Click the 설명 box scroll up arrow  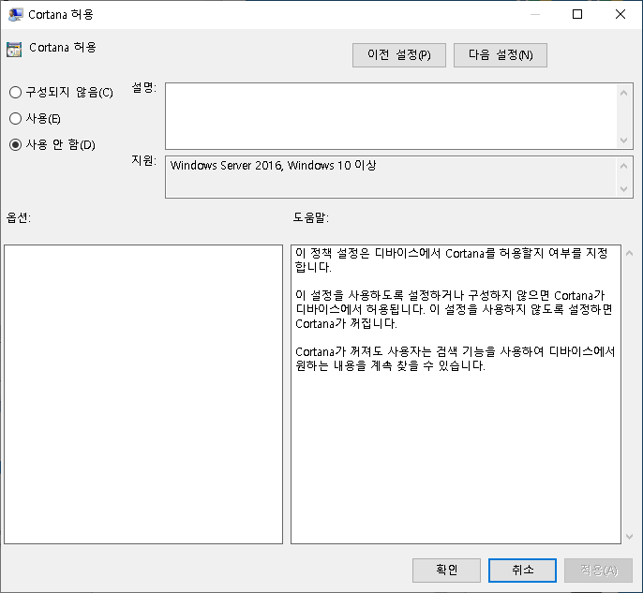coord(623,93)
